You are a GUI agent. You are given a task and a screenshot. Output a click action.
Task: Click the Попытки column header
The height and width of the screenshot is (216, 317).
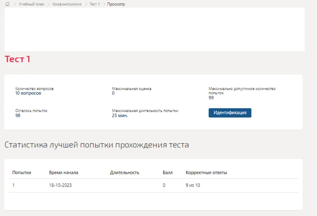pos(22,172)
